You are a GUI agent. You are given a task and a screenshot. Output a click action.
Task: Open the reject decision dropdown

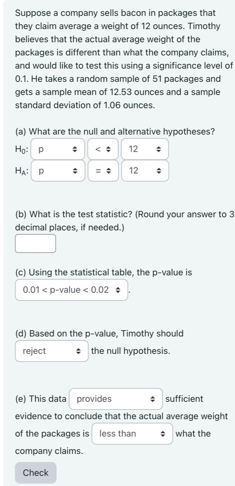(x=52, y=351)
